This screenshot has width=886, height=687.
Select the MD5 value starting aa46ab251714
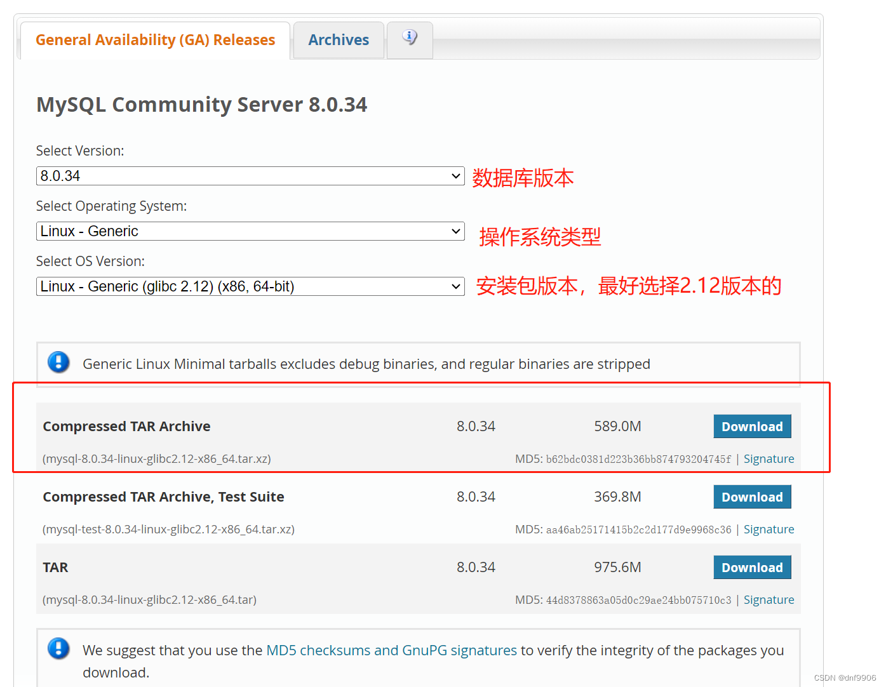pyautogui.click(x=638, y=530)
